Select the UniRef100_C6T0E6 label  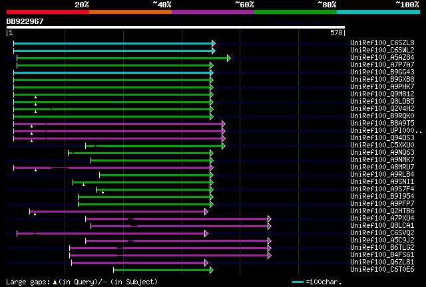[x=382, y=270]
